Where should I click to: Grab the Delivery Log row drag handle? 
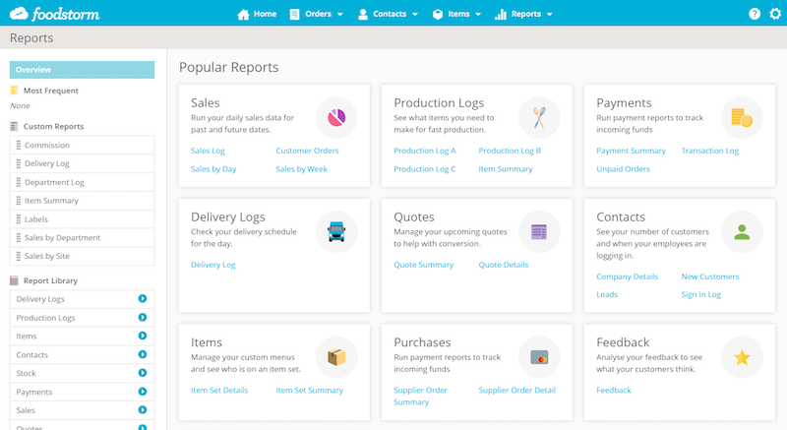19,163
